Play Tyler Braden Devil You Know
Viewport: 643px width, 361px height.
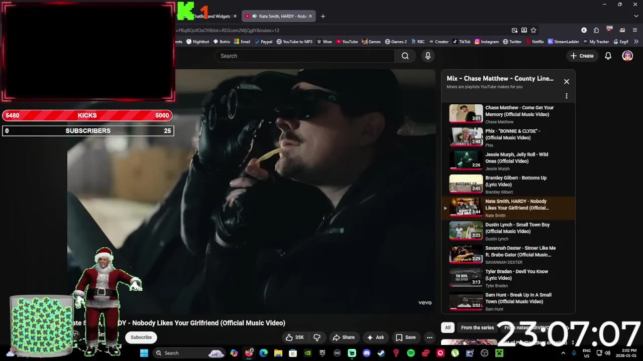click(x=508, y=278)
